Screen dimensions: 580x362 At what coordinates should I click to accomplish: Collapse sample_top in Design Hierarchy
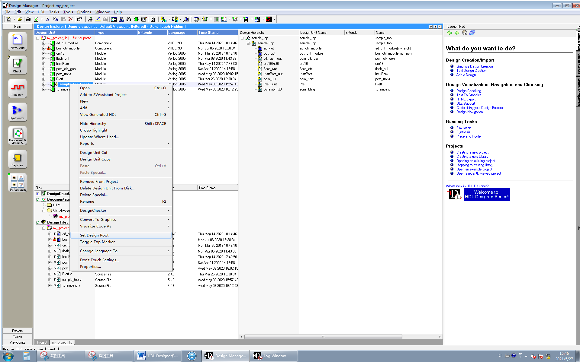click(x=242, y=38)
